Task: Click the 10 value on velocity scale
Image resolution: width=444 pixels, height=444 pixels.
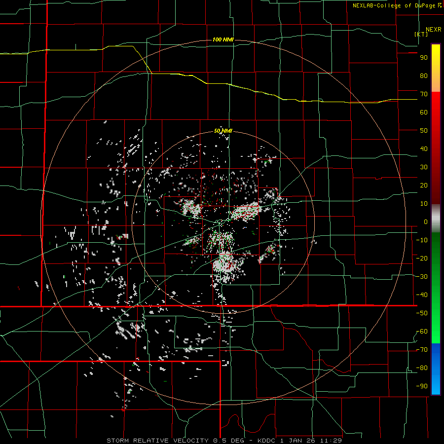Action: point(424,204)
